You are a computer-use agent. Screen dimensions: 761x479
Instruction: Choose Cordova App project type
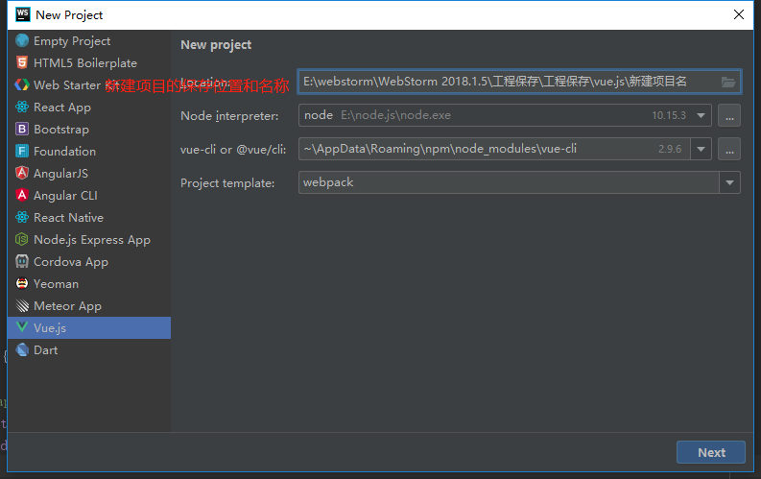tap(89, 262)
